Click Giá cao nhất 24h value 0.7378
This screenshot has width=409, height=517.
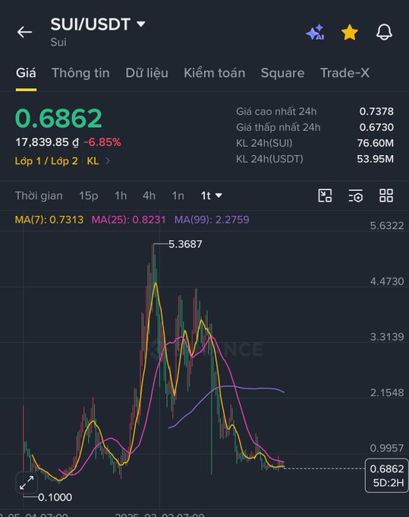coord(376,112)
